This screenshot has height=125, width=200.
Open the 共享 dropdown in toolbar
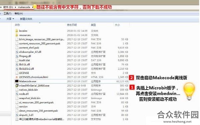pos(10,19)
